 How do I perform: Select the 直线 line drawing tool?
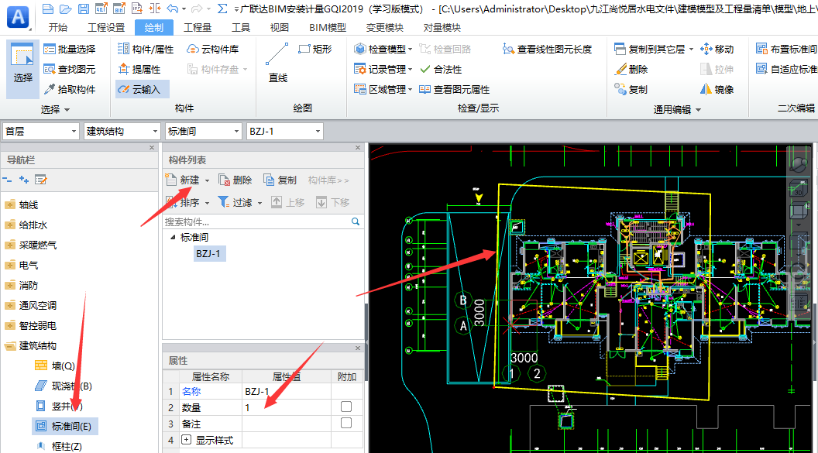click(x=277, y=63)
